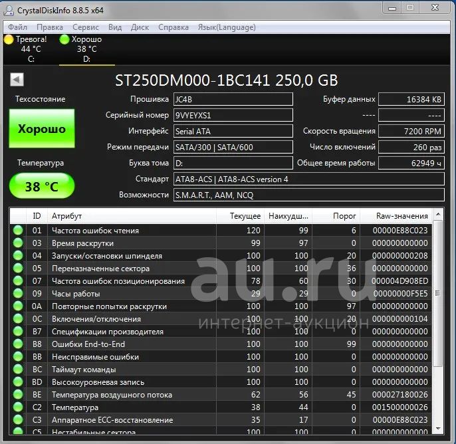
Task: Open the Справка menu
Action: pos(173,27)
